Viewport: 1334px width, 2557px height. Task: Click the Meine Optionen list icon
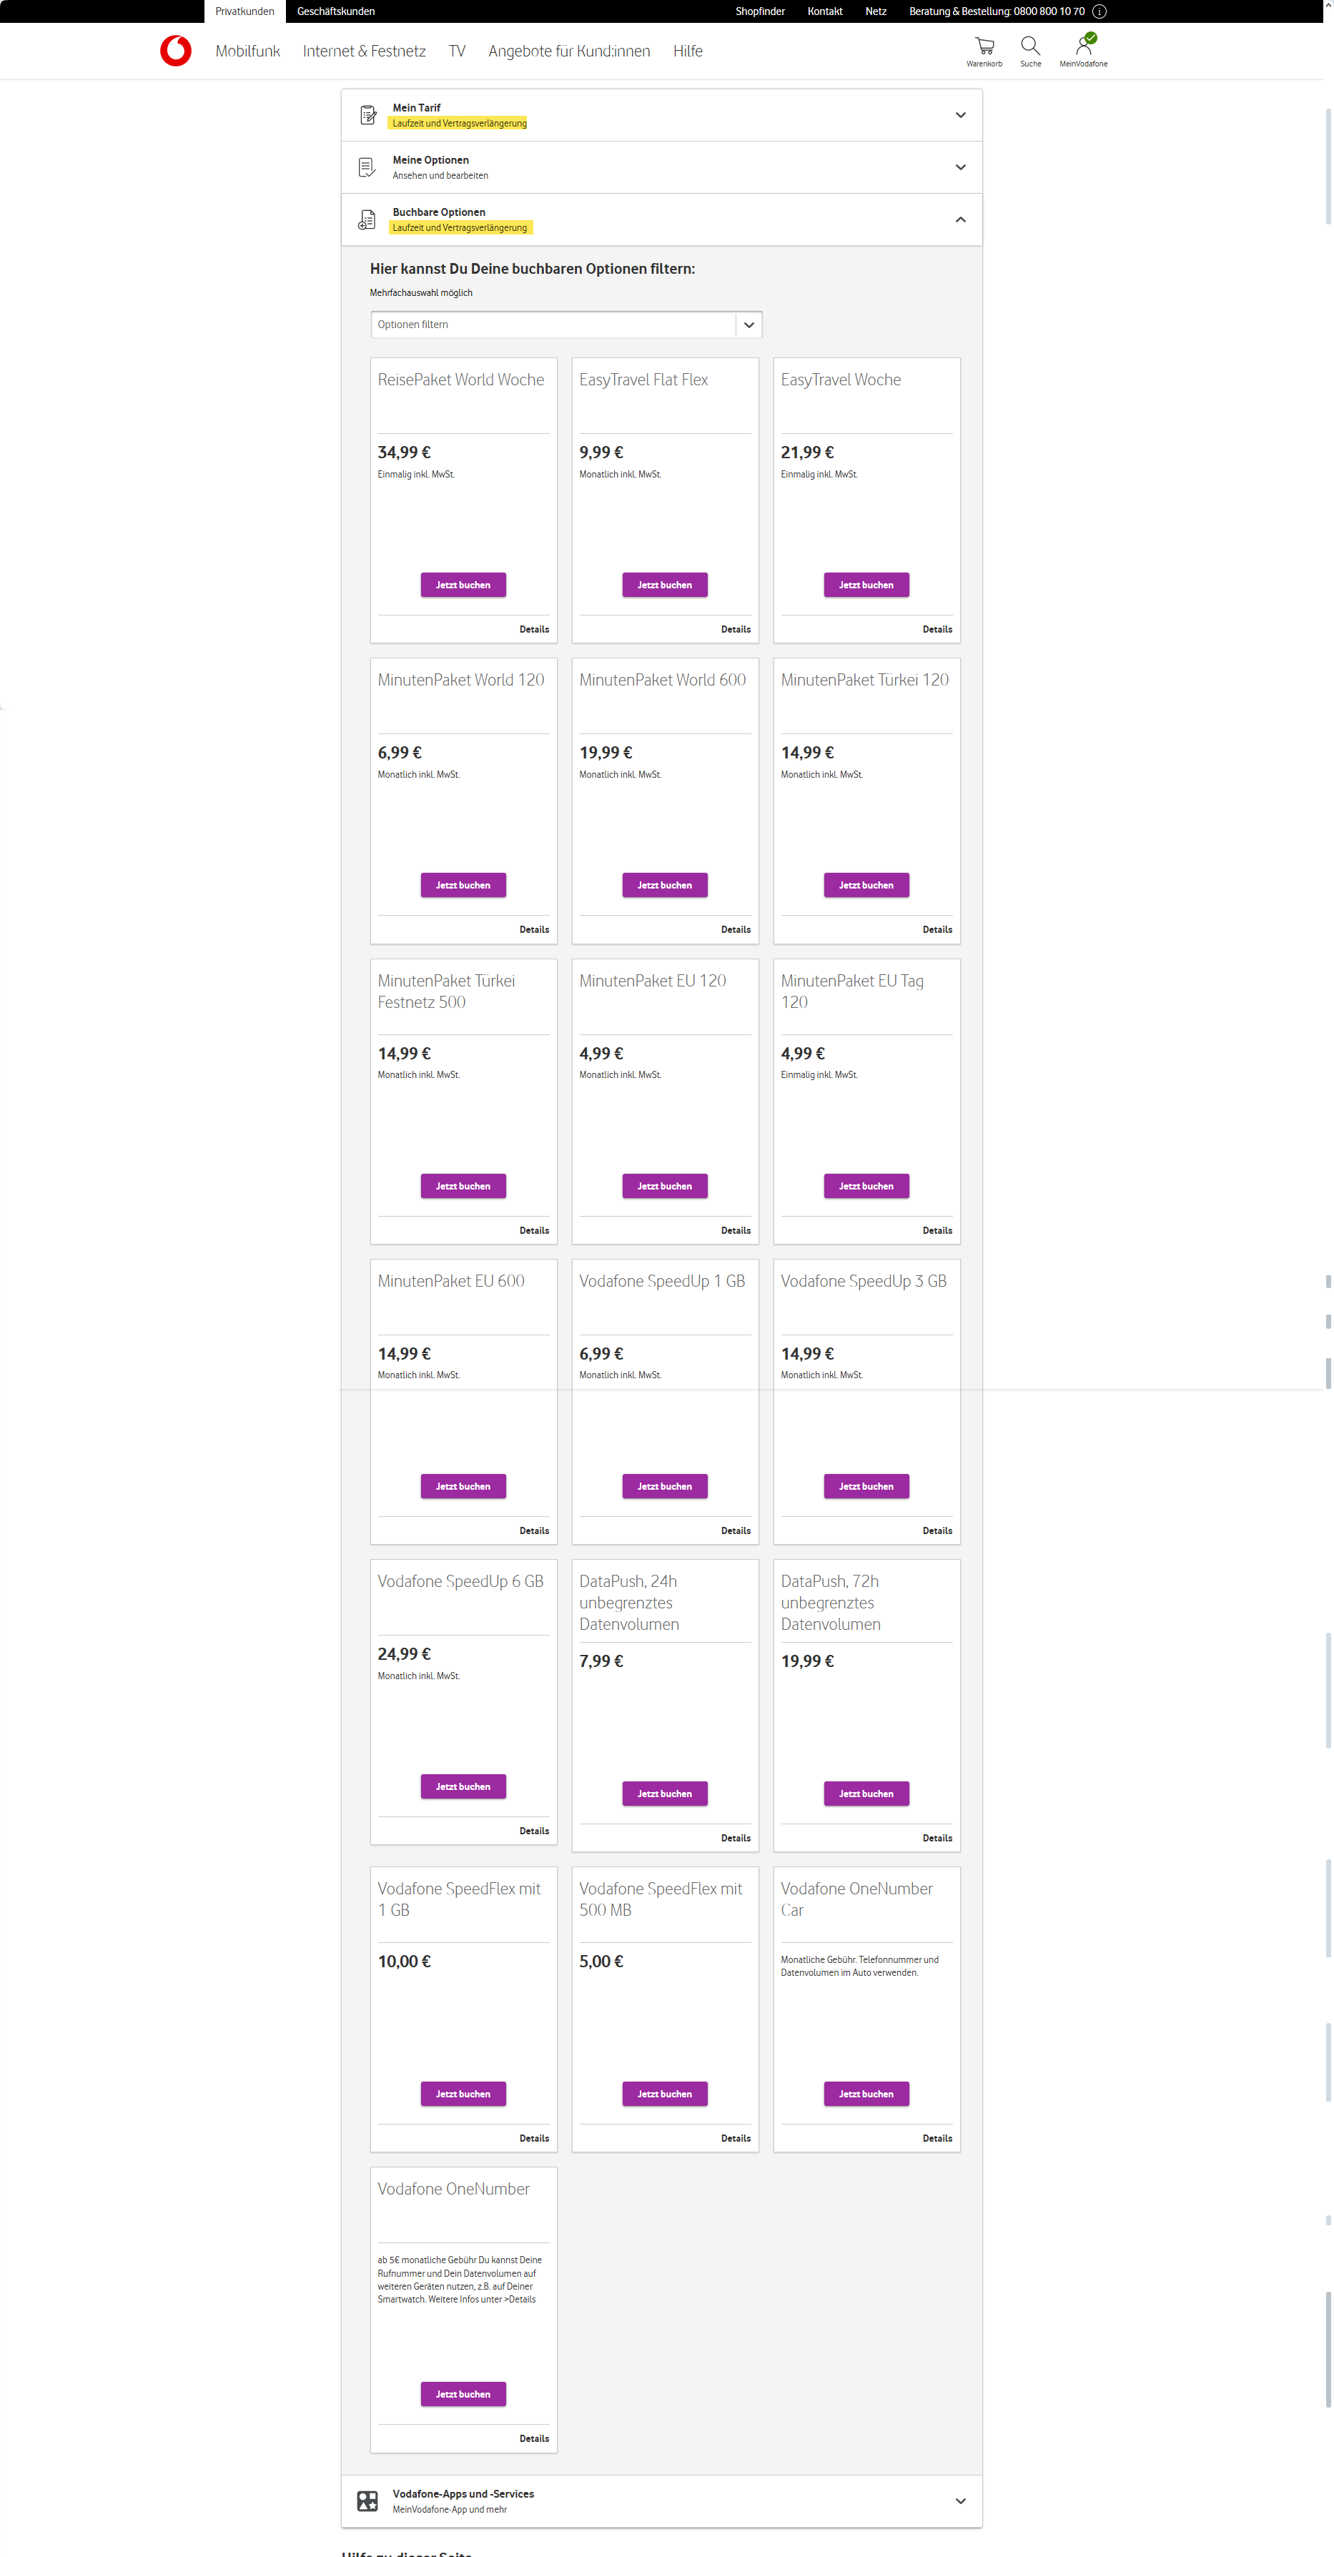[367, 168]
